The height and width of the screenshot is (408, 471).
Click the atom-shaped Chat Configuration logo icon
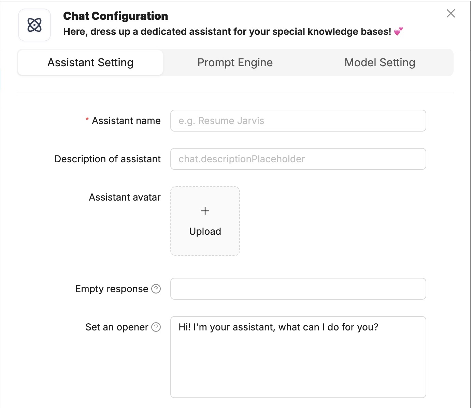(34, 25)
